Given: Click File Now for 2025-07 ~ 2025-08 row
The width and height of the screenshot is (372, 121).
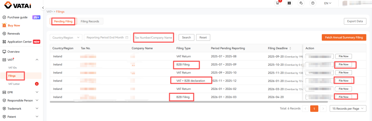Looking at the screenshot, I should point(344,56).
